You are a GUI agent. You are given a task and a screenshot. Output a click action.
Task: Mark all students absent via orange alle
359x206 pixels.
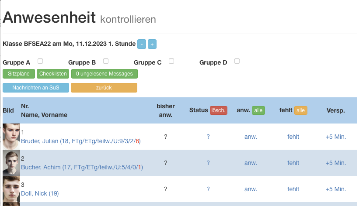coord(300,110)
